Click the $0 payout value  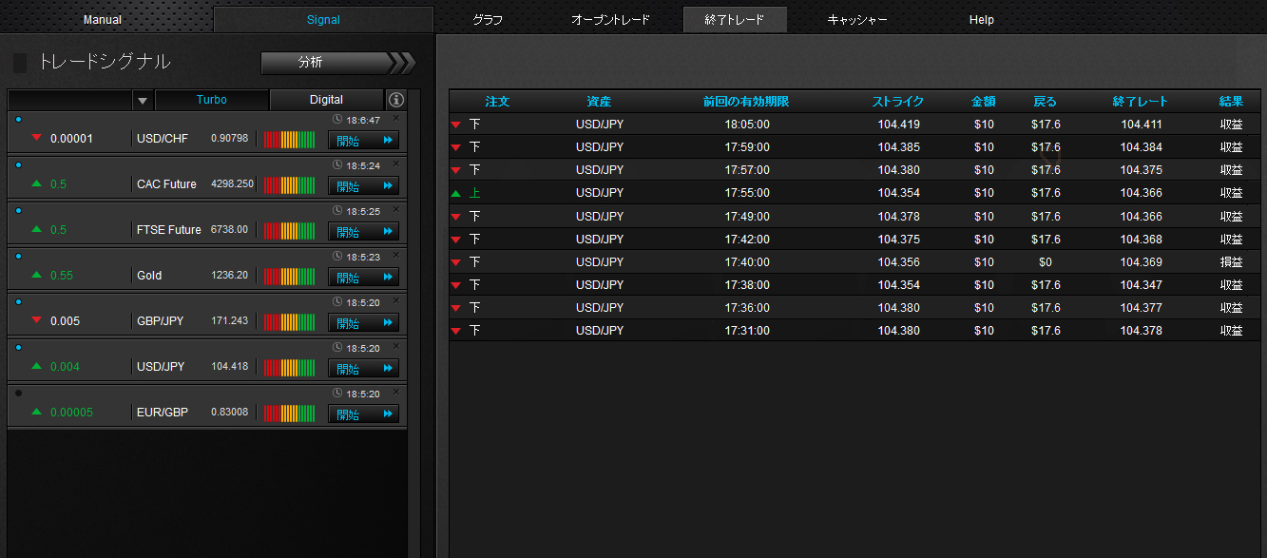click(1046, 262)
